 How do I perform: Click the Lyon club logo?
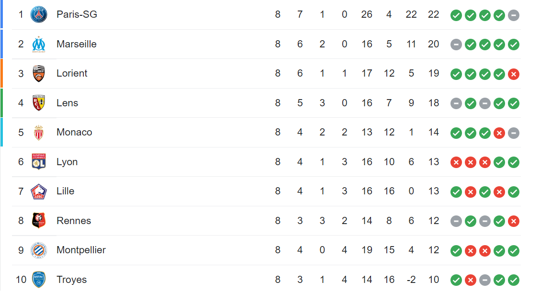point(39,162)
